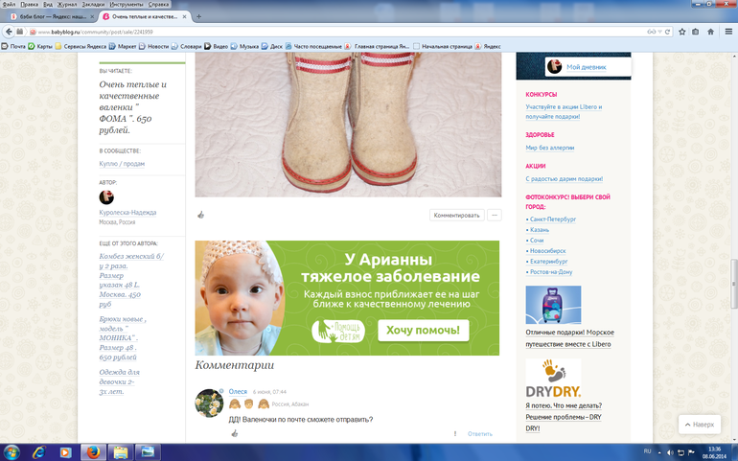The height and width of the screenshot is (461, 738).
Task: Select Казань in photo contest list
Action: tap(540, 230)
